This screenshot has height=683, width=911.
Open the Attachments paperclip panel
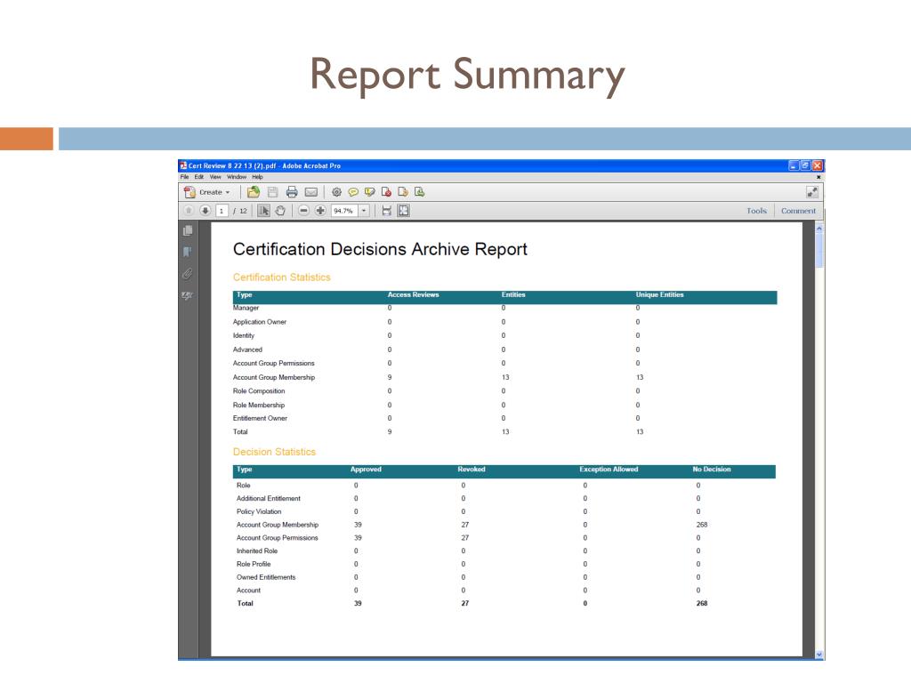188,274
